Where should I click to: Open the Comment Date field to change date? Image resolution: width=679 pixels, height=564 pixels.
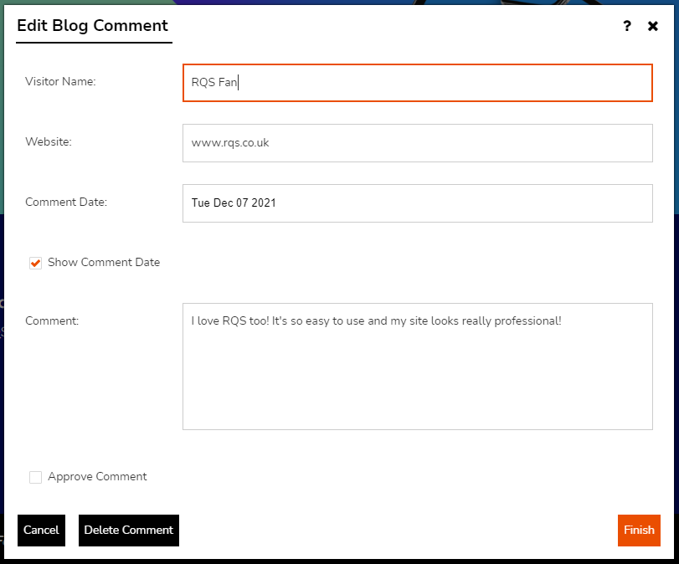point(417,203)
